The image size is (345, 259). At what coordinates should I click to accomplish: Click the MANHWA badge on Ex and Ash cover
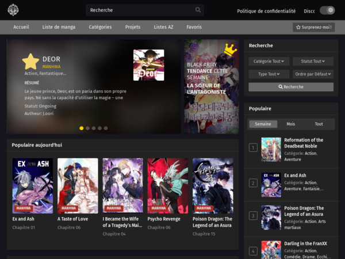click(24, 208)
